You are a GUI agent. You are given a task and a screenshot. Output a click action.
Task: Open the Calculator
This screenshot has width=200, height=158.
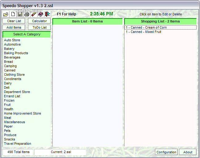point(39,21)
